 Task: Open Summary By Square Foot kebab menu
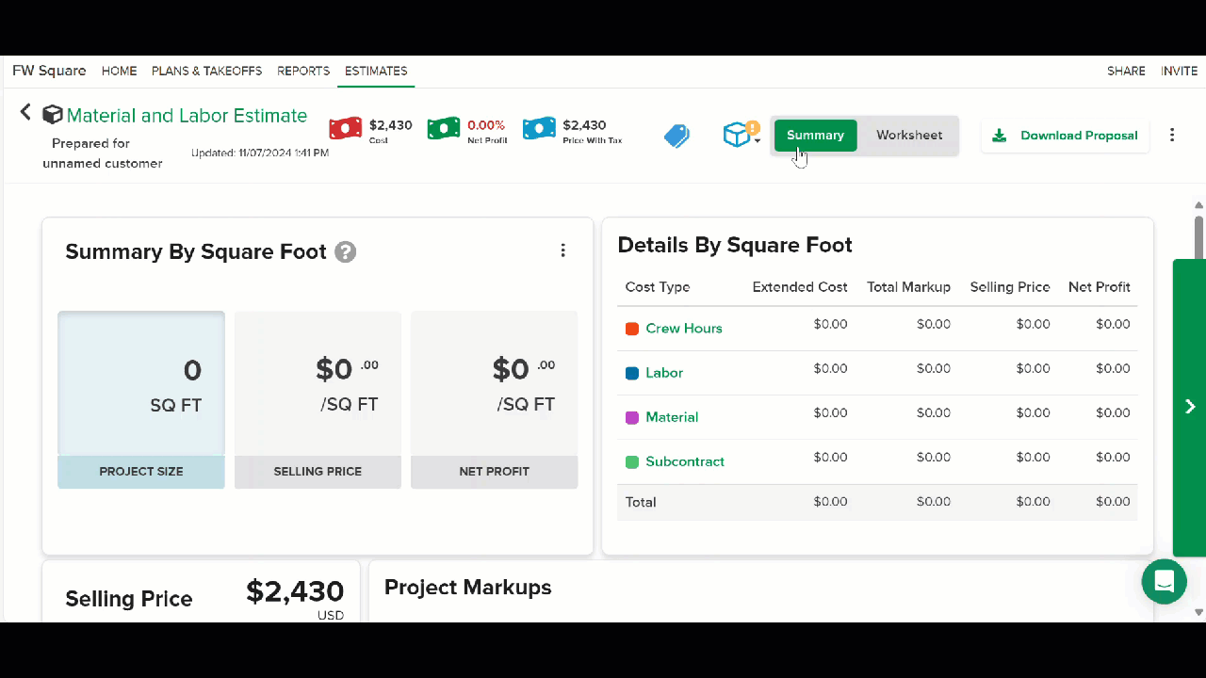(x=562, y=250)
